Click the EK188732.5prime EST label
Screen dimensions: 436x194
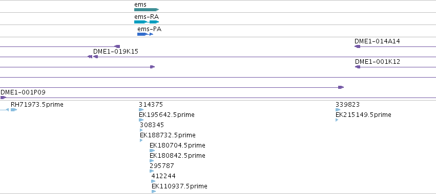pyautogui.click(x=168, y=135)
